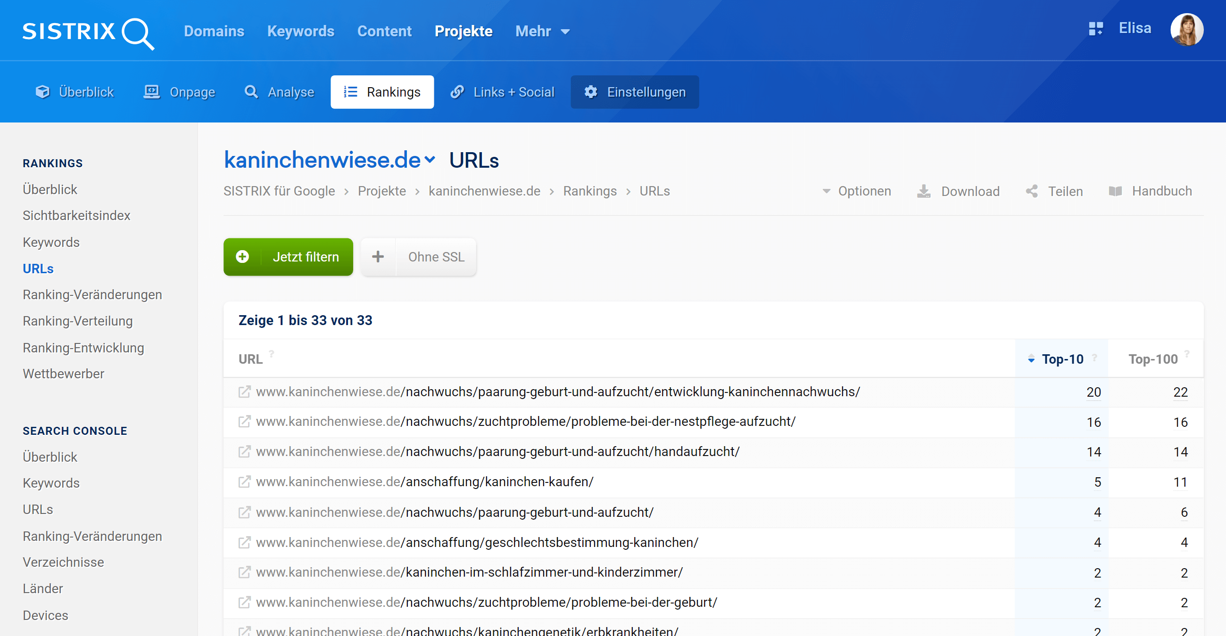The width and height of the screenshot is (1226, 636).
Task: Open Content in the top navigation
Action: point(385,32)
